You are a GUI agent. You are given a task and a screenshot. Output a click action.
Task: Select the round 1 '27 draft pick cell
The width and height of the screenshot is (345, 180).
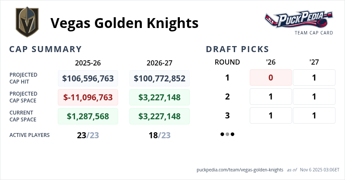pos(314,78)
